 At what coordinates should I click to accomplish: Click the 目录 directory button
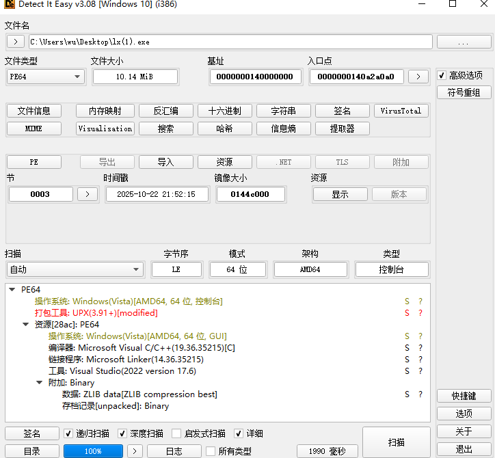(x=32, y=451)
